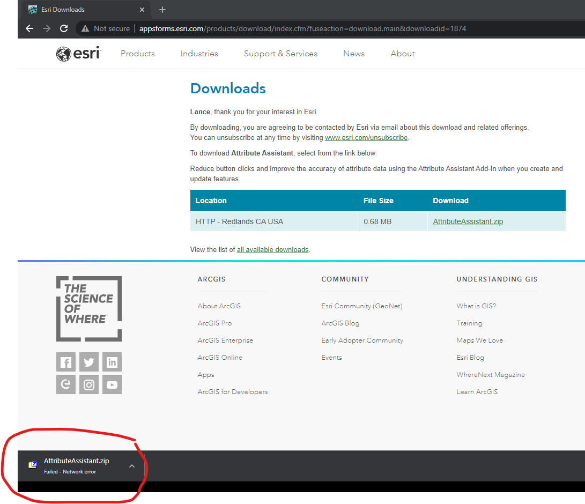585x504 pixels.
Task: Click the ARCGIS footer heading
Action: (x=212, y=279)
